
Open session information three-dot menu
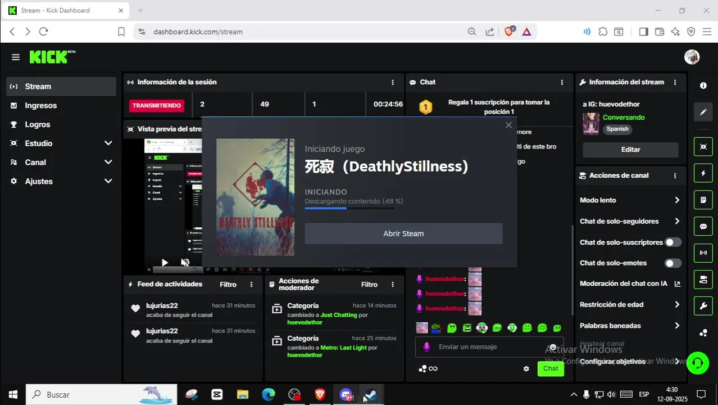click(393, 82)
